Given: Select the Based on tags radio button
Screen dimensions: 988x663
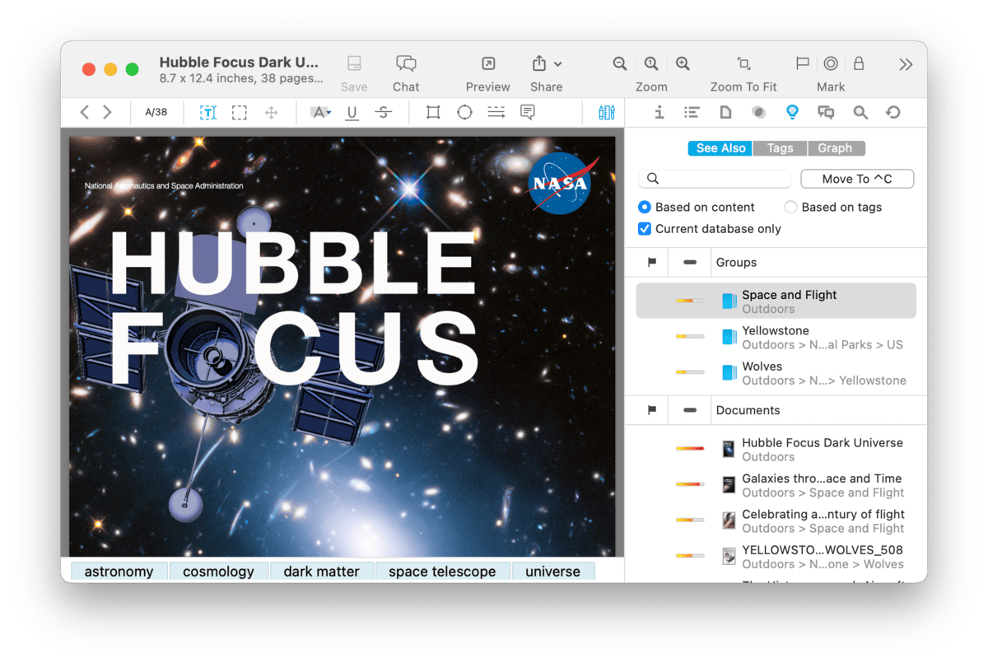Looking at the screenshot, I should (790, 208).
